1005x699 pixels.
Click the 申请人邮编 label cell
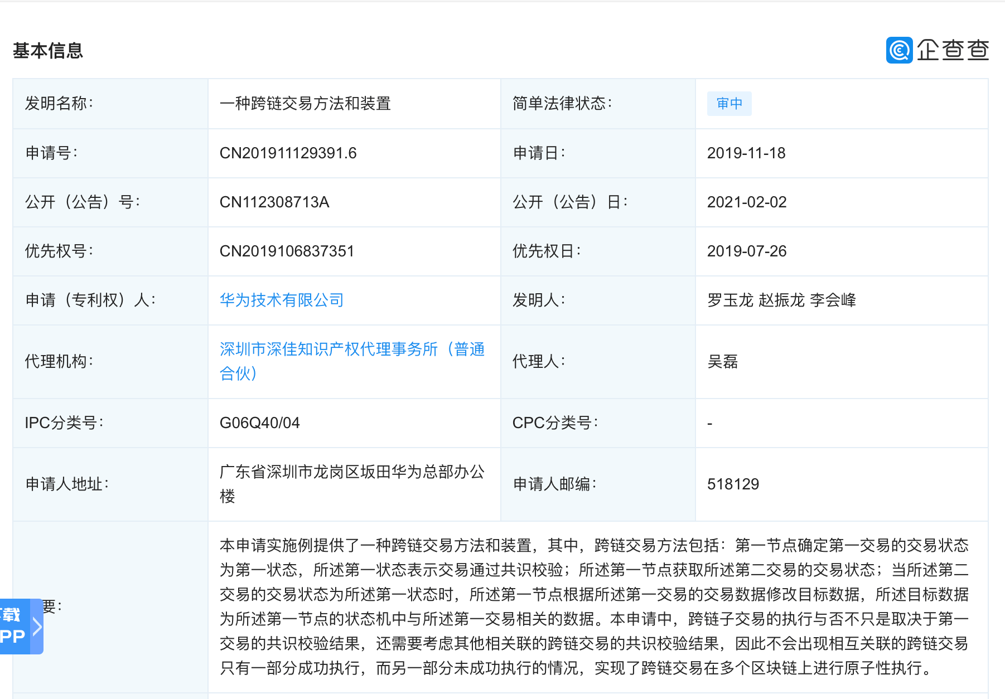[x=598, y=484]
